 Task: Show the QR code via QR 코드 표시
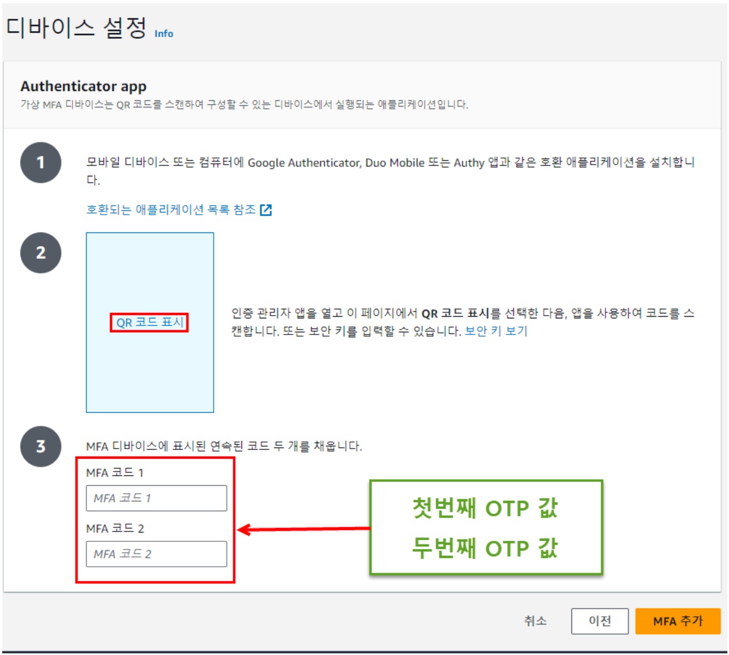[150, 322]
